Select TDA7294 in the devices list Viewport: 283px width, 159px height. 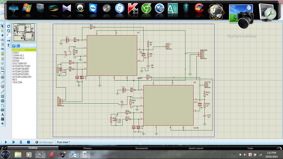pyautogui.click(x=17, y=82)
